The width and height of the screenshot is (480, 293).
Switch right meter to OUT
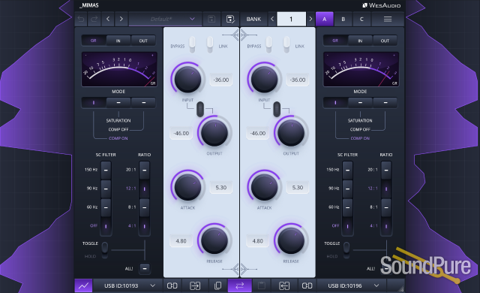coord(385,41)
